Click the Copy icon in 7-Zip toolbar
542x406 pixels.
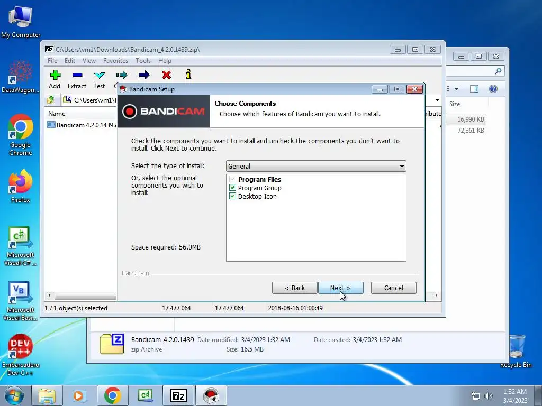pos(122,75)
